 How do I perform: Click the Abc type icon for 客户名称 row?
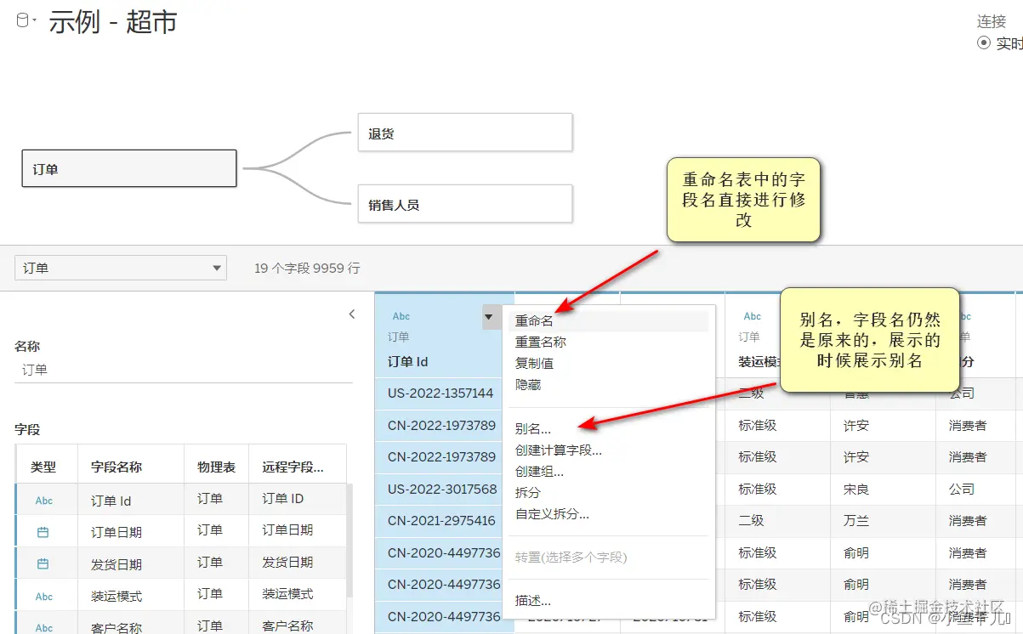(44, 628)
